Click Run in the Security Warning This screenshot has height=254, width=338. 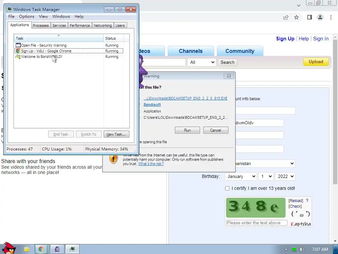coord(187,130)
